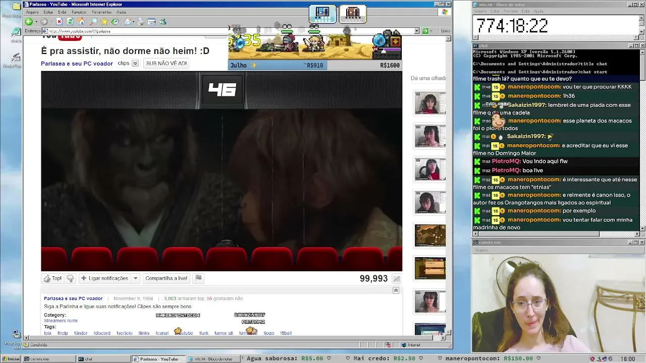
Task: Click the blue monitor game item icon
Action: pyautogui.click(x=322, y=14)
